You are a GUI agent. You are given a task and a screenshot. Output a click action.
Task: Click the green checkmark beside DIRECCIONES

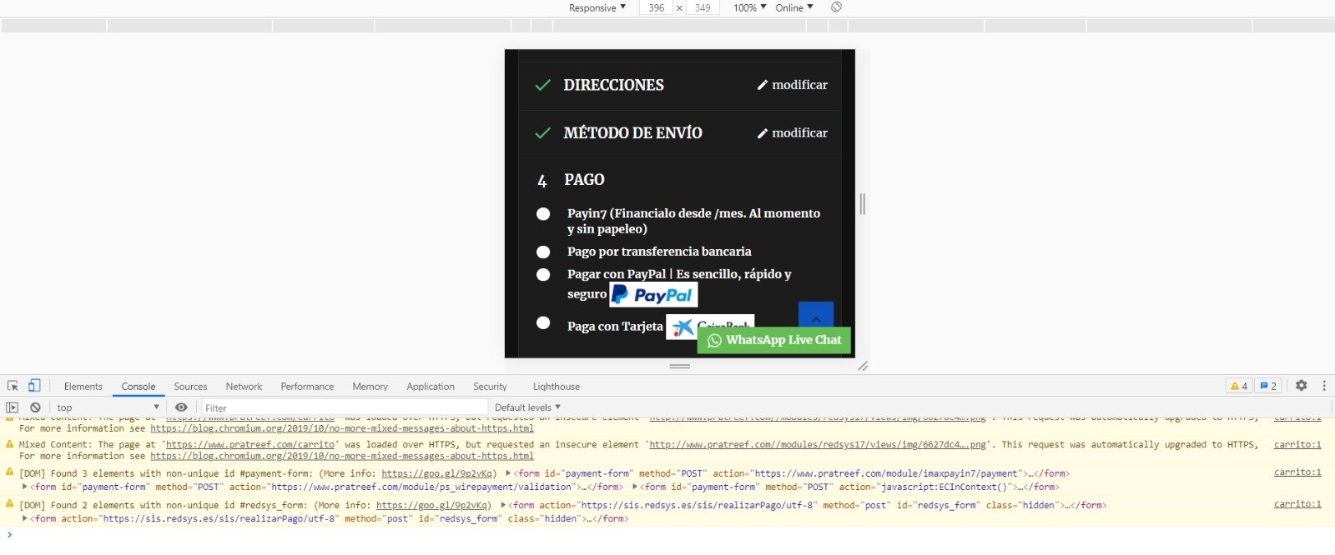[542, 85]
